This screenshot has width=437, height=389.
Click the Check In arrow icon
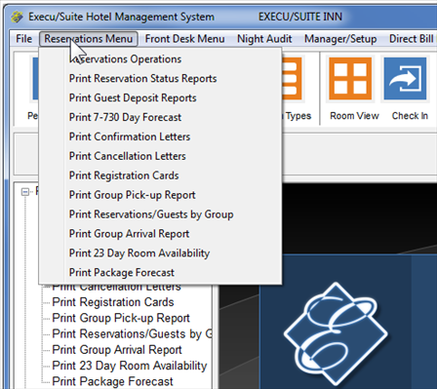tap(405, 79)
